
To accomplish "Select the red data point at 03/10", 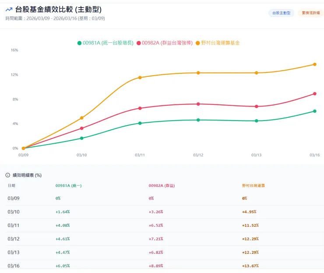I will click(81, 128).
